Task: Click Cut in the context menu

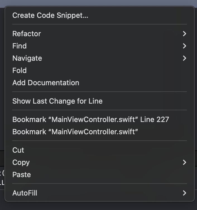Action: point(18,150)
